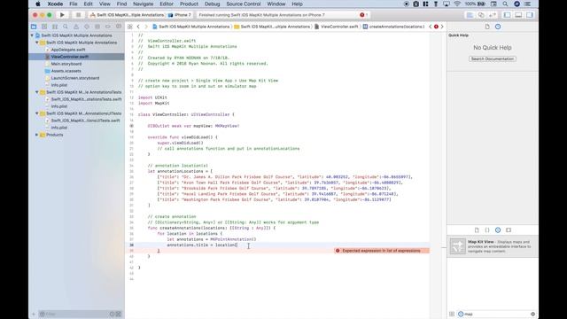Collapse the root project disclosure triangle
This screenshot has width=567, height=319.
(x=32, y=35)
